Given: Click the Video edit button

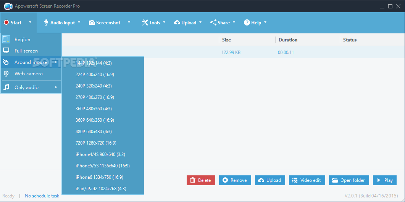Looking at the screenshot, I should pyautogui.click(x=307, y=180).
